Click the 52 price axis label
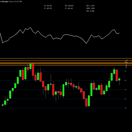This screenshot has height=132, width=132. click(x=125, y=71)
